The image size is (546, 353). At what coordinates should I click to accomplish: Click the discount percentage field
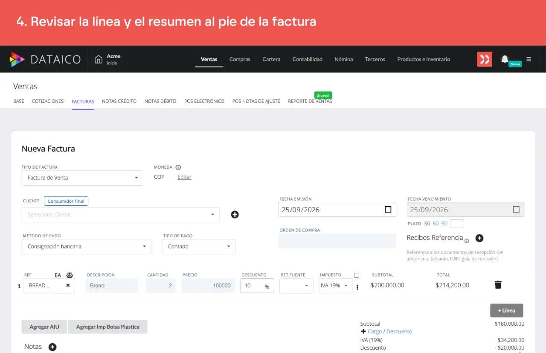click(x=257, y=286)
